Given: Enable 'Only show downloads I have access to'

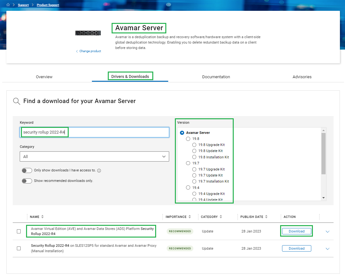Looking at the screenshot, I should point(27,170).
